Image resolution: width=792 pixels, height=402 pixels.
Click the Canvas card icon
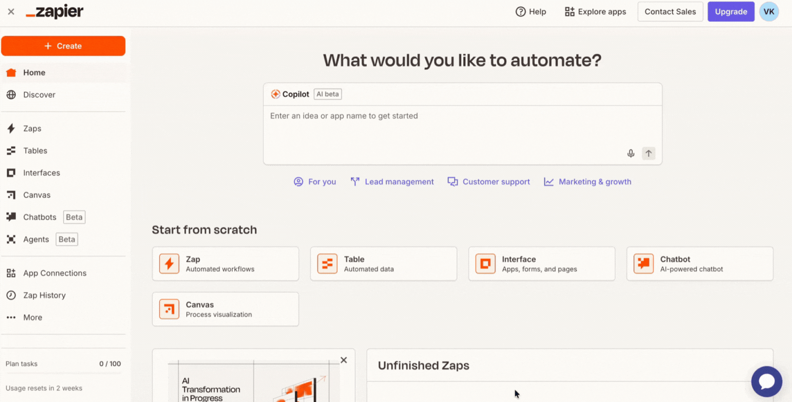click(x=169, y=309)
